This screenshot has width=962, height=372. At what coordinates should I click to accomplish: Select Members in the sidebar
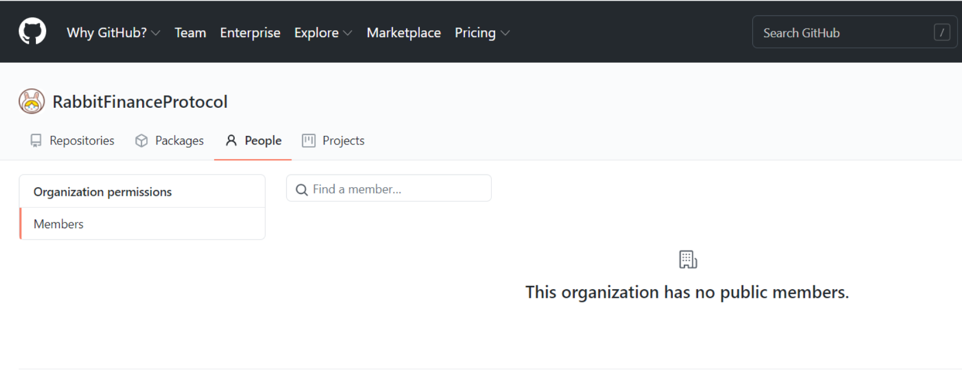click(59, 224)
